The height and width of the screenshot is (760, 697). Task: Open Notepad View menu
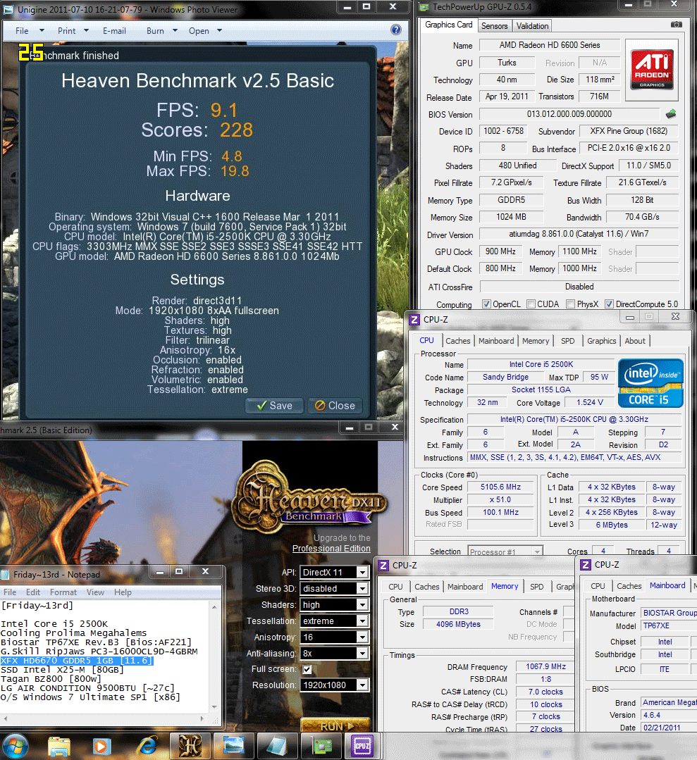95,592
